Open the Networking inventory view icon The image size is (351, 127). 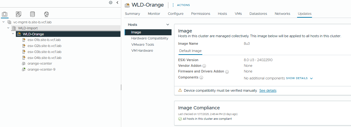pyautogui.click(x=46, y=14)
